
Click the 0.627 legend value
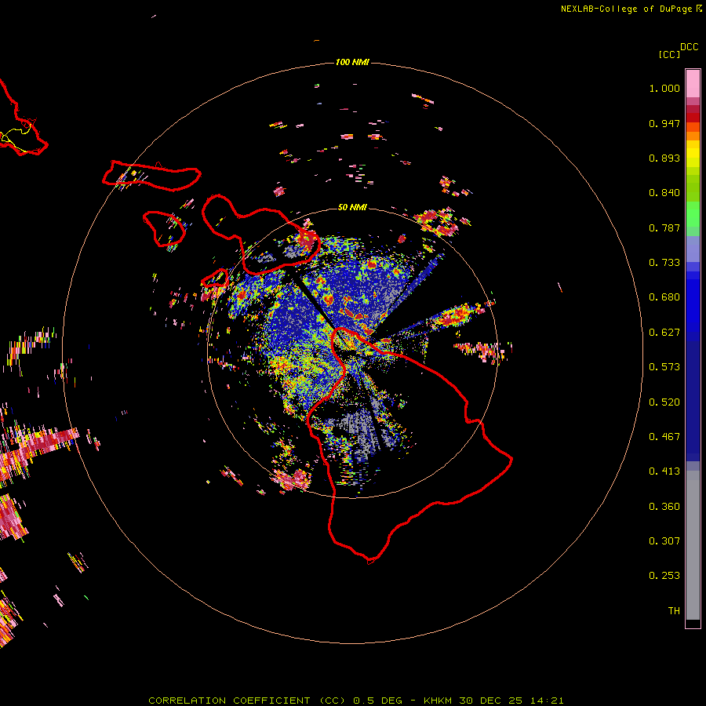(x=664, y=333)
